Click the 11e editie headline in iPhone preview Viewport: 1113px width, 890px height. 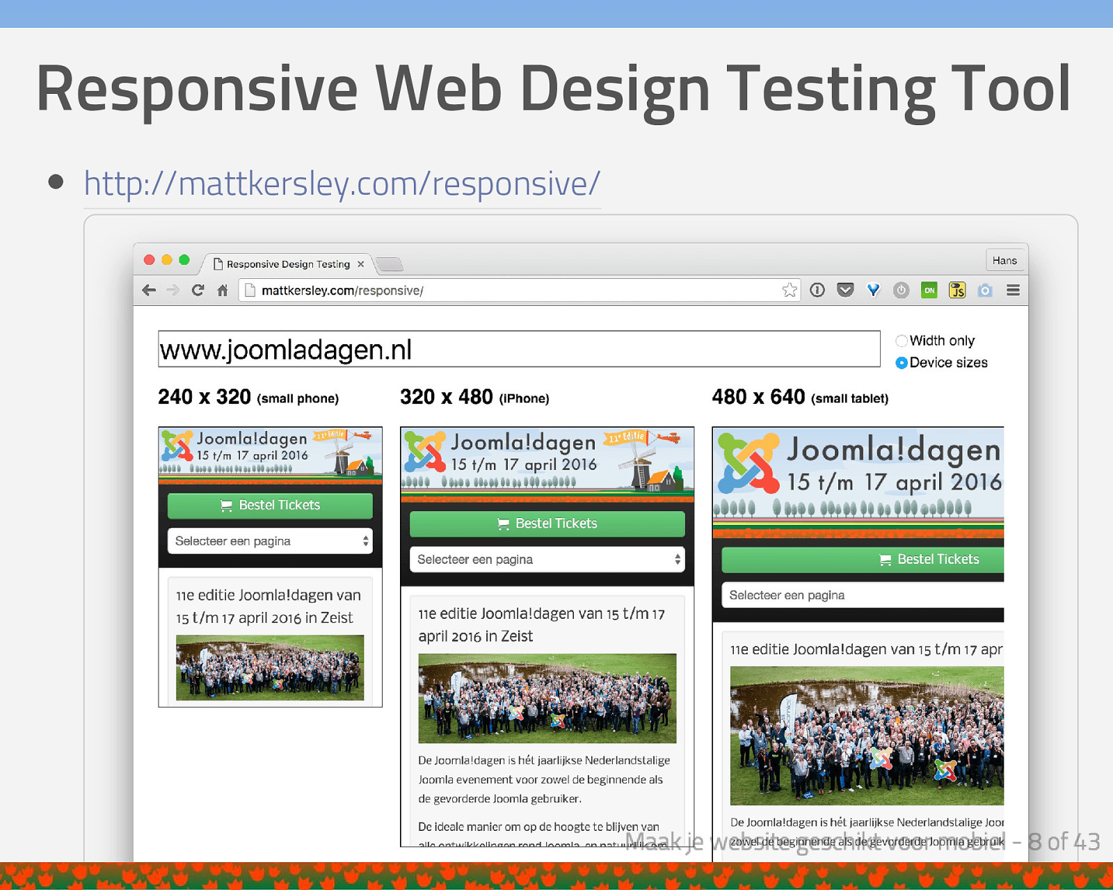click(x=542, y=624)
